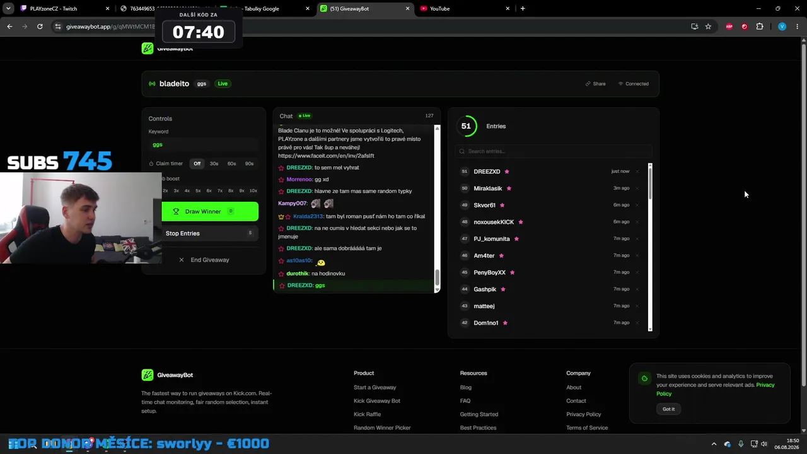Open the Start a Giveaway footer link
Screen dimensions: 807x454
375,388
